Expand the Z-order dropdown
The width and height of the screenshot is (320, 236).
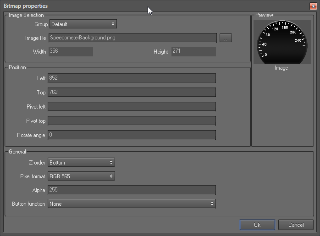point(81,163)
